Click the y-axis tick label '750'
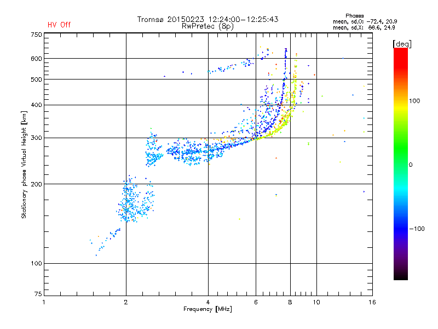438x329 pixels. tap(36, 35)
